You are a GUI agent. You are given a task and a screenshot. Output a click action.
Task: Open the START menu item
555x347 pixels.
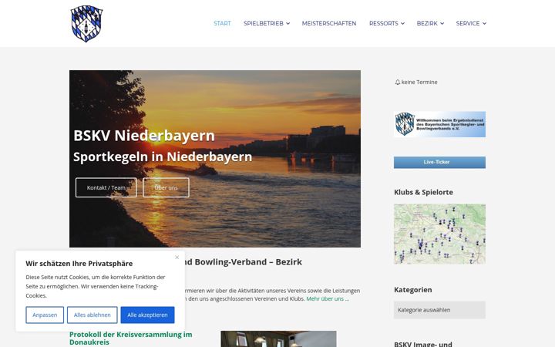coord(222,23)
